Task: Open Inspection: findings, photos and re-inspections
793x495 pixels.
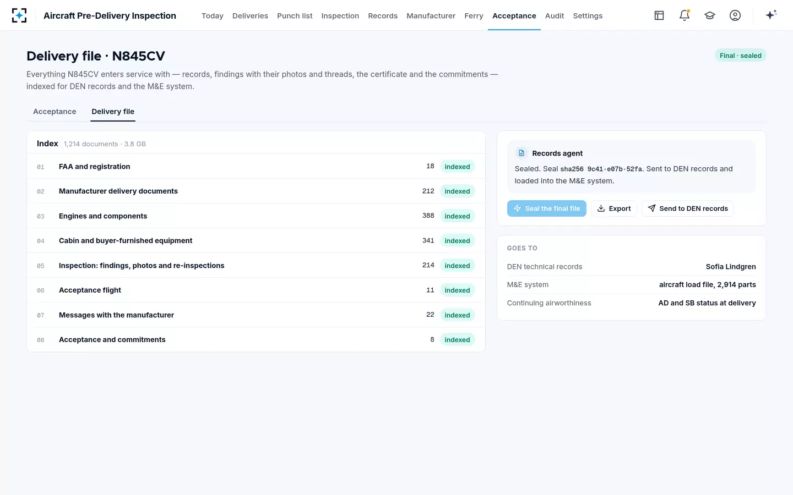Action: (256, 266)
